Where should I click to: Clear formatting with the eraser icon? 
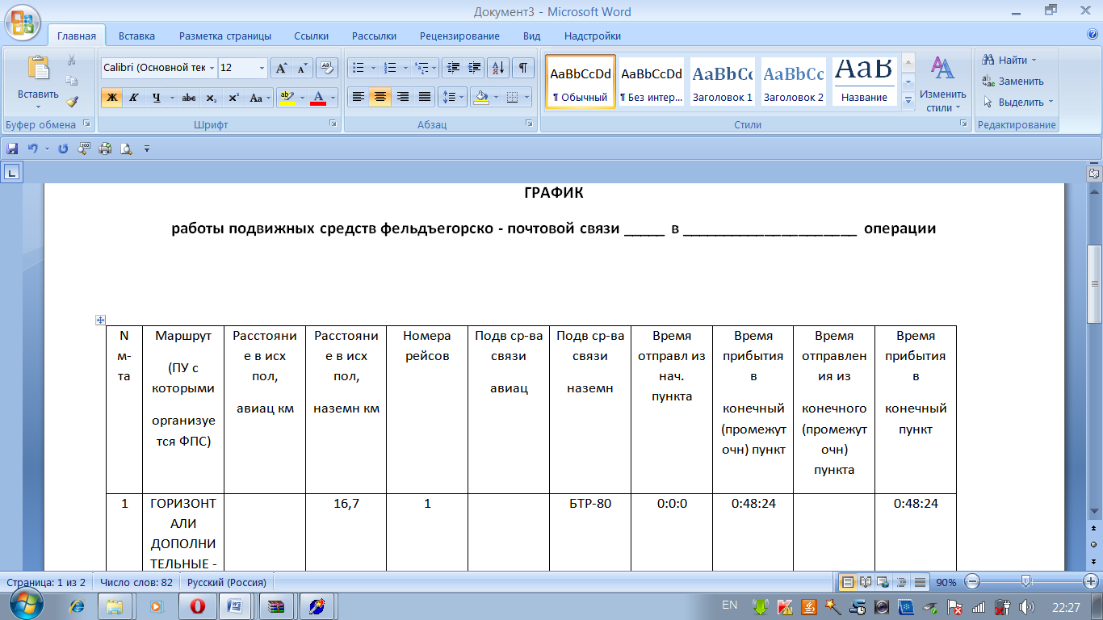(326, 68)
